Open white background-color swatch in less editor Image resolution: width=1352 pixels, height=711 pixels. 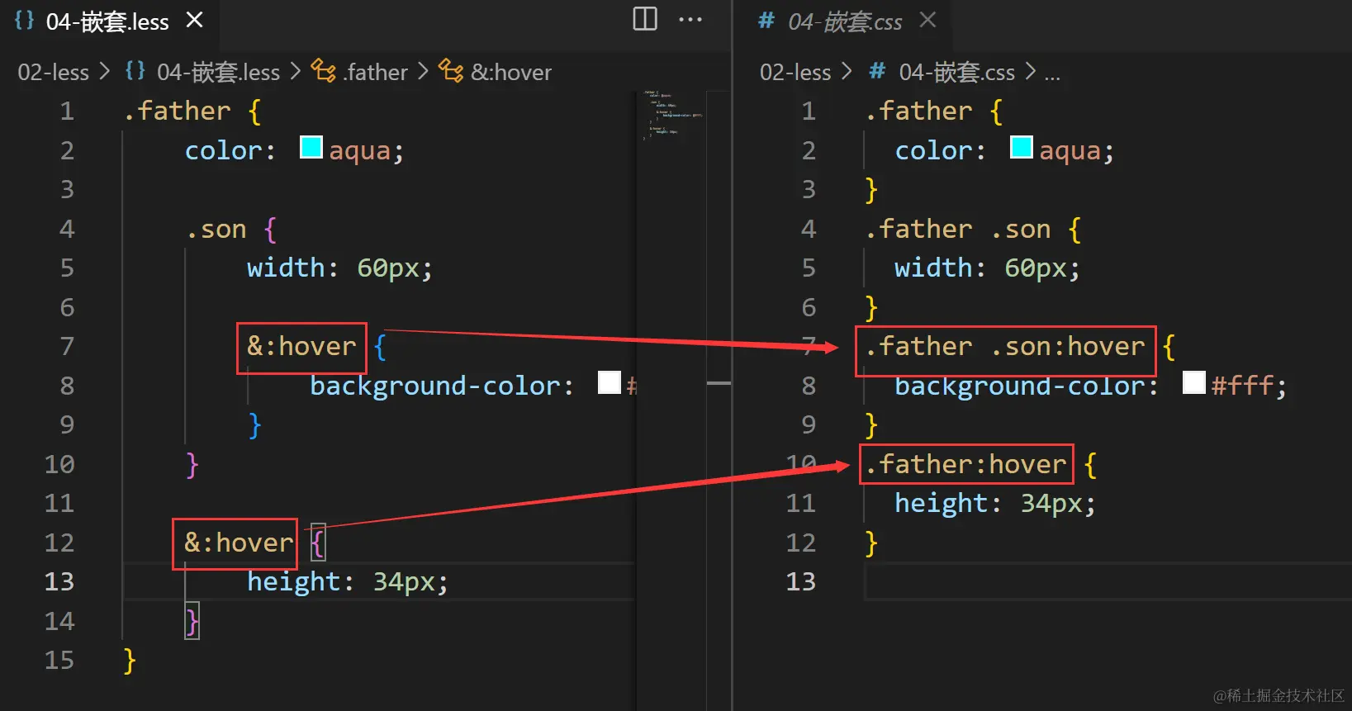click(x=610, y=382)
